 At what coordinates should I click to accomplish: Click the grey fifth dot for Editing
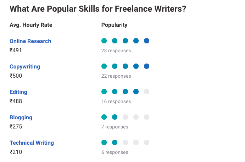point(146,92)
